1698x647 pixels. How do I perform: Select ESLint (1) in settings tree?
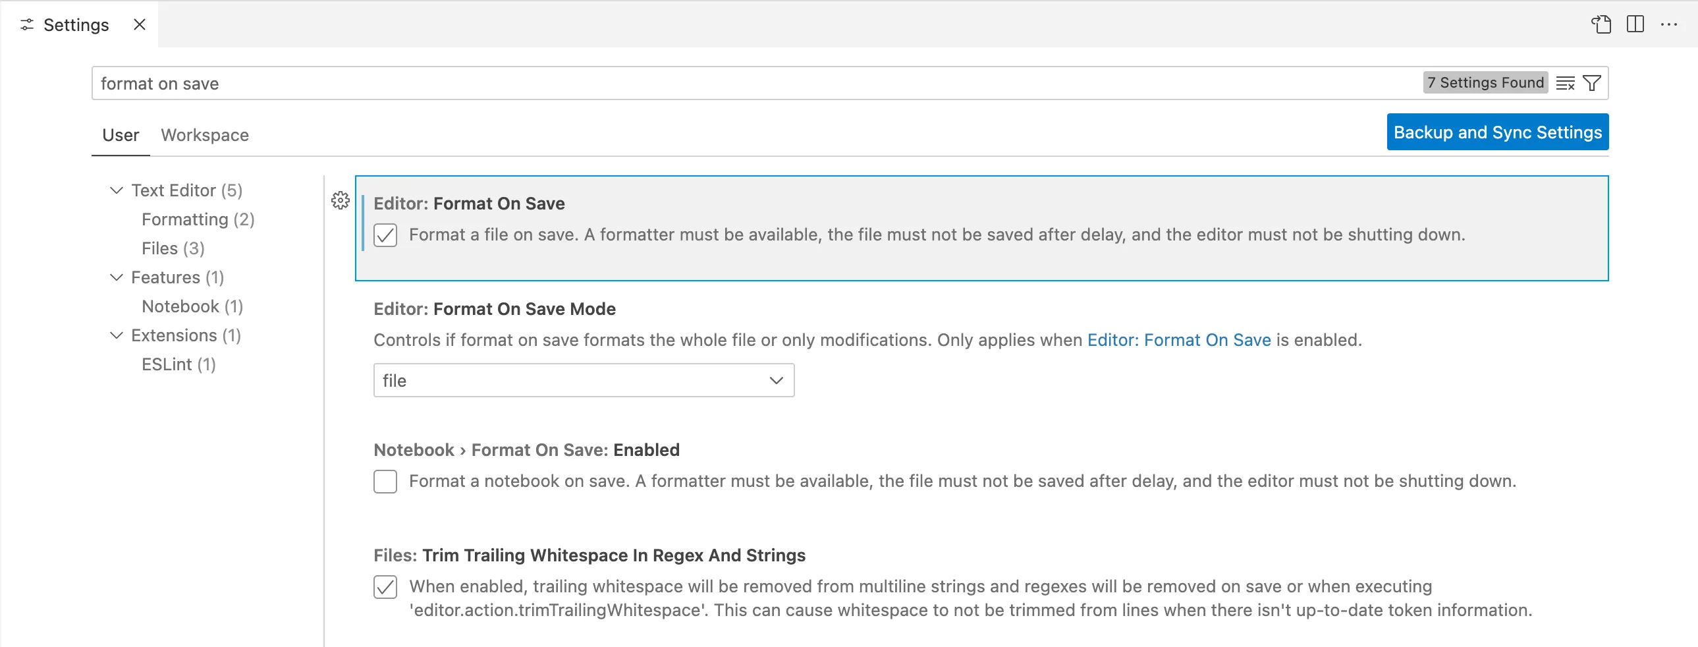(x=178, y=365)
